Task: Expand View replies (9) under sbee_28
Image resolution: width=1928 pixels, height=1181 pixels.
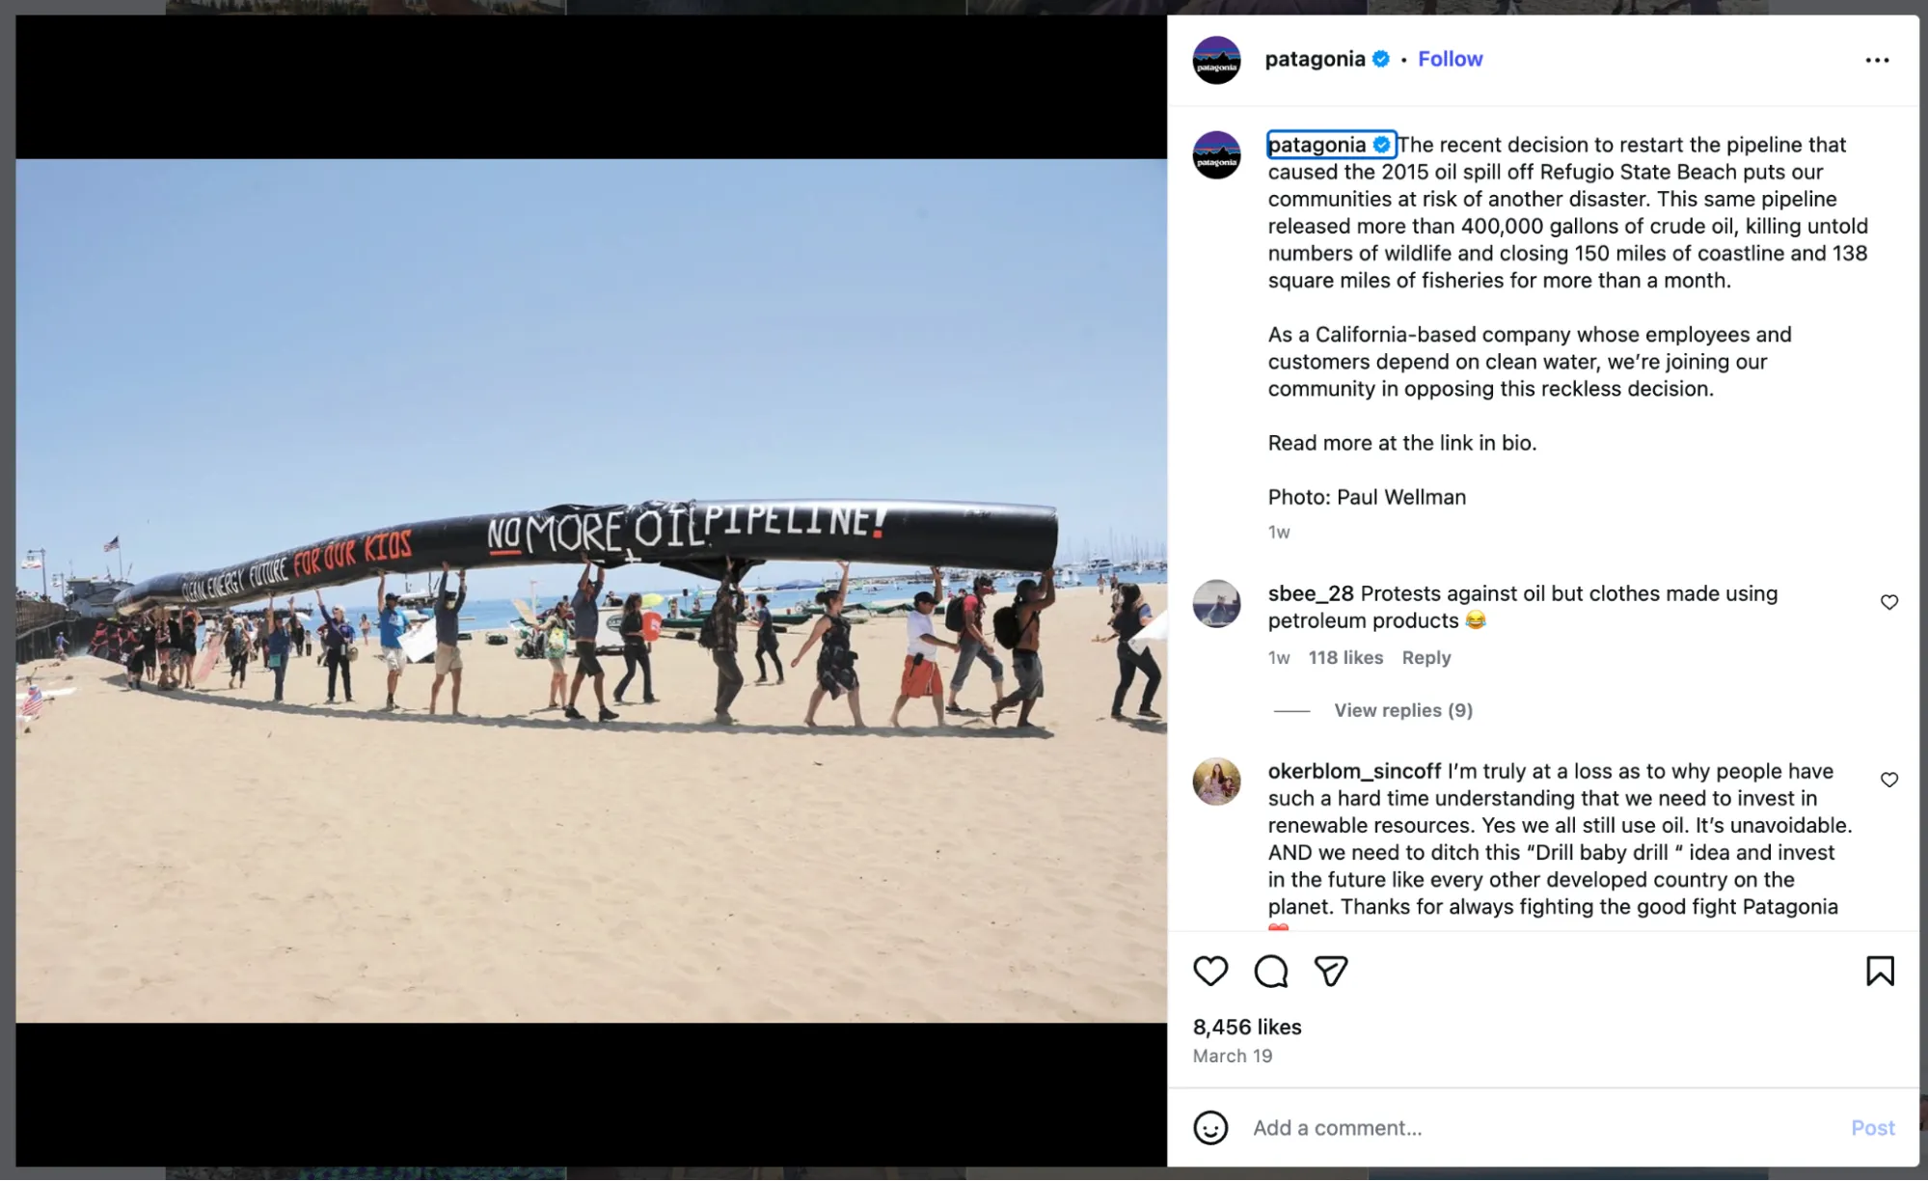Action: coord(1403,710)
